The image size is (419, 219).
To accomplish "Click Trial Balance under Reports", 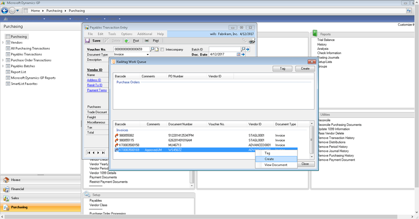I will [326, 40].
